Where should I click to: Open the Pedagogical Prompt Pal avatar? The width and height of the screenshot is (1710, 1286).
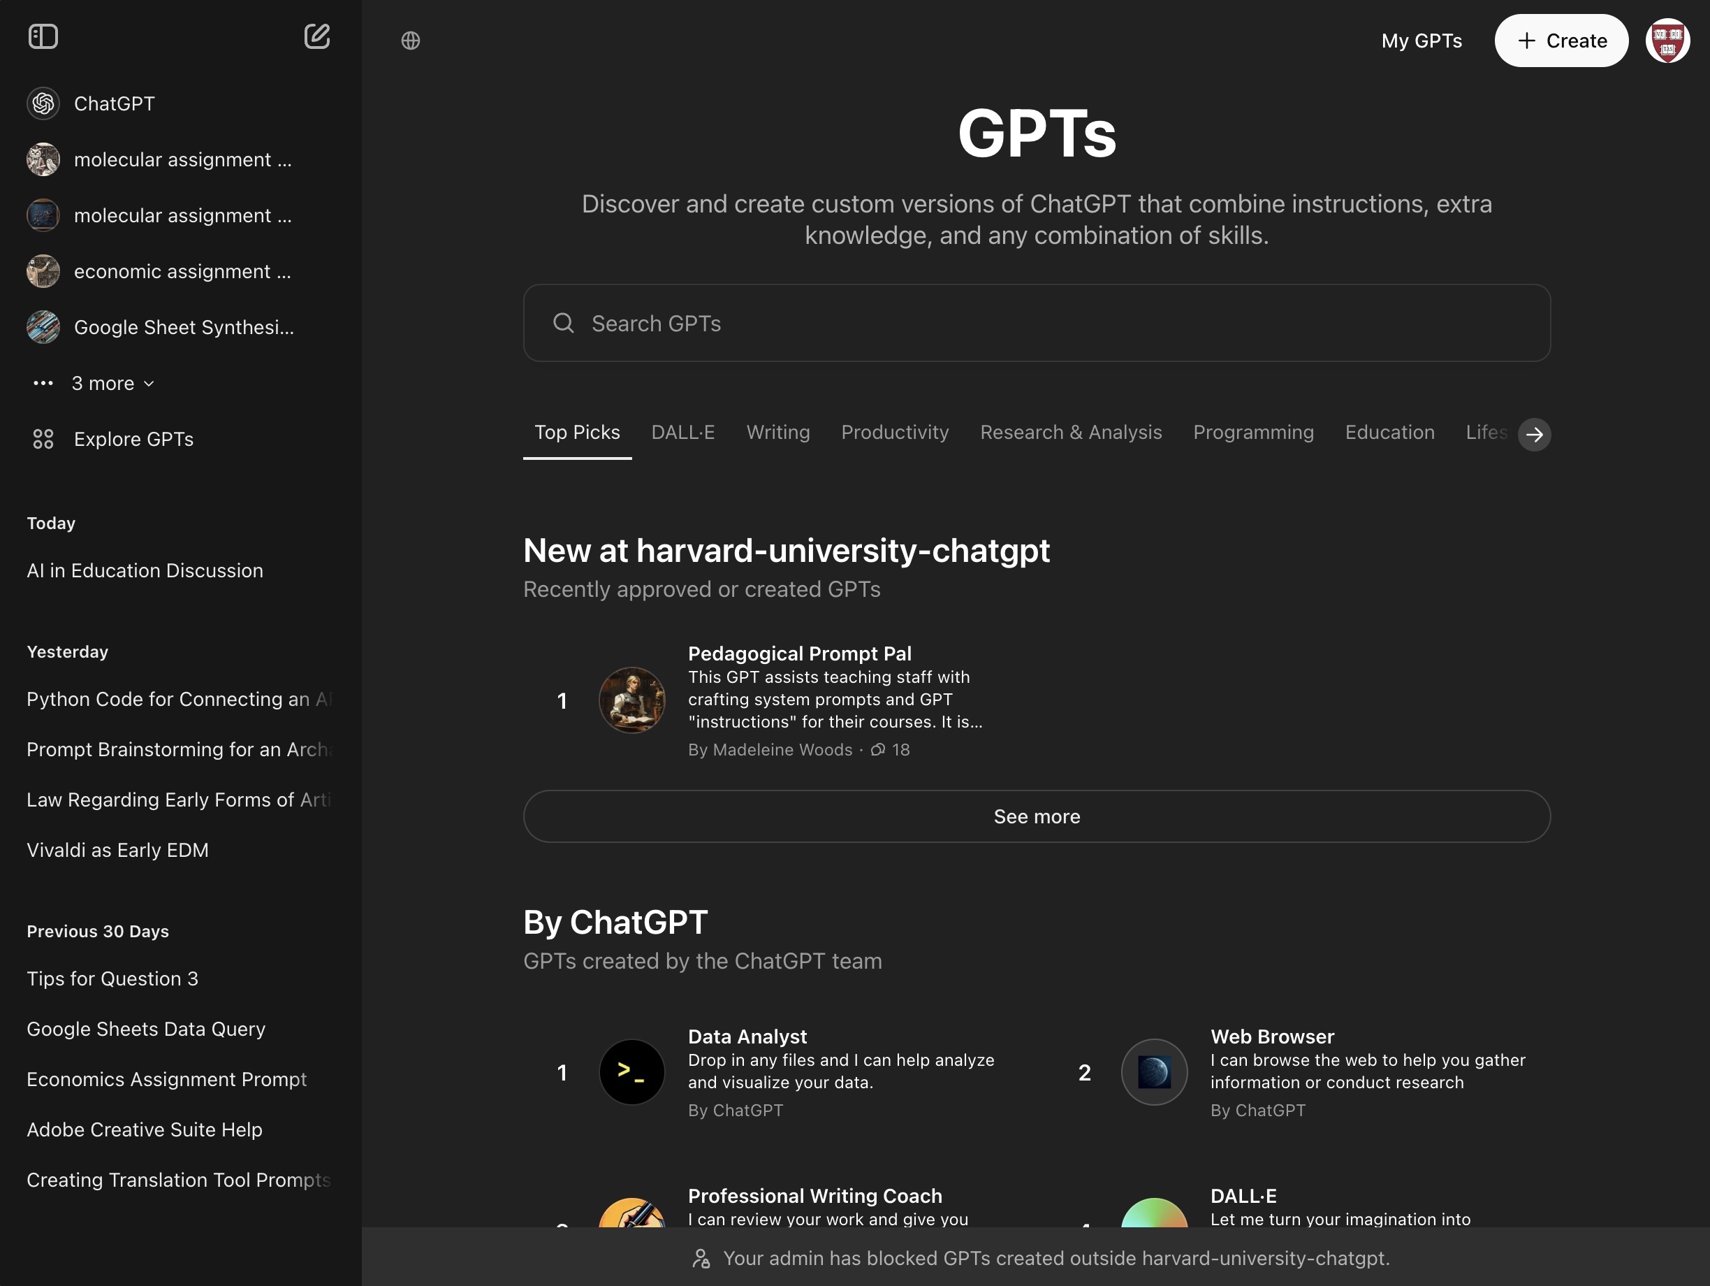631,700
